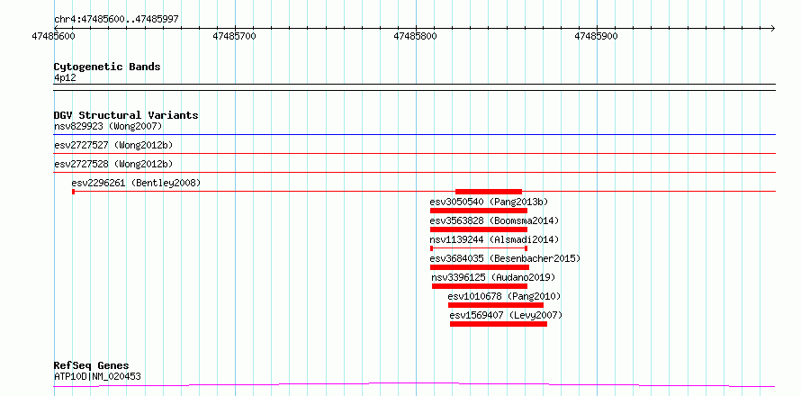Open variant label esv3684035 (Besenbacher2015)
This screenshot has height=396, width=801.
tap(505, 258)
